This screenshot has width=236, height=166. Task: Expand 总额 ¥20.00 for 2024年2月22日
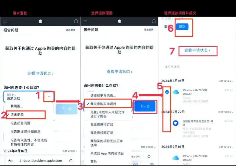(226, 112)
